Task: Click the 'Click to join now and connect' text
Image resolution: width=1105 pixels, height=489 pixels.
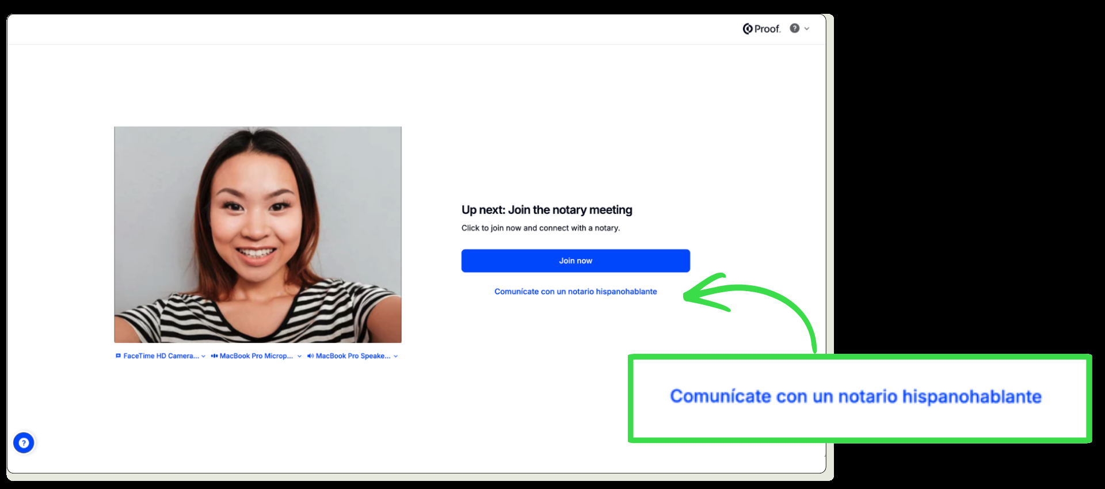Action: coord(540,228)
